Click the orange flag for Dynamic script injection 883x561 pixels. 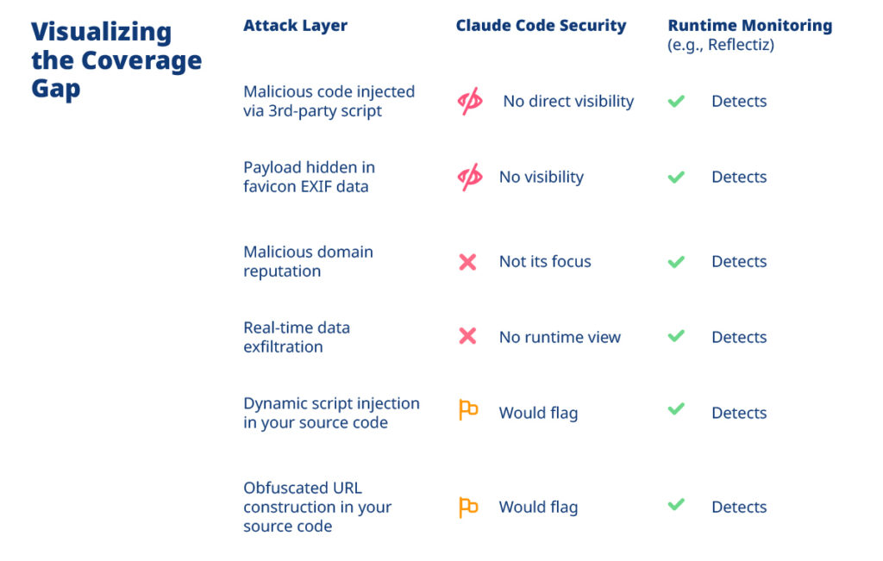click(x=468, y=412)
